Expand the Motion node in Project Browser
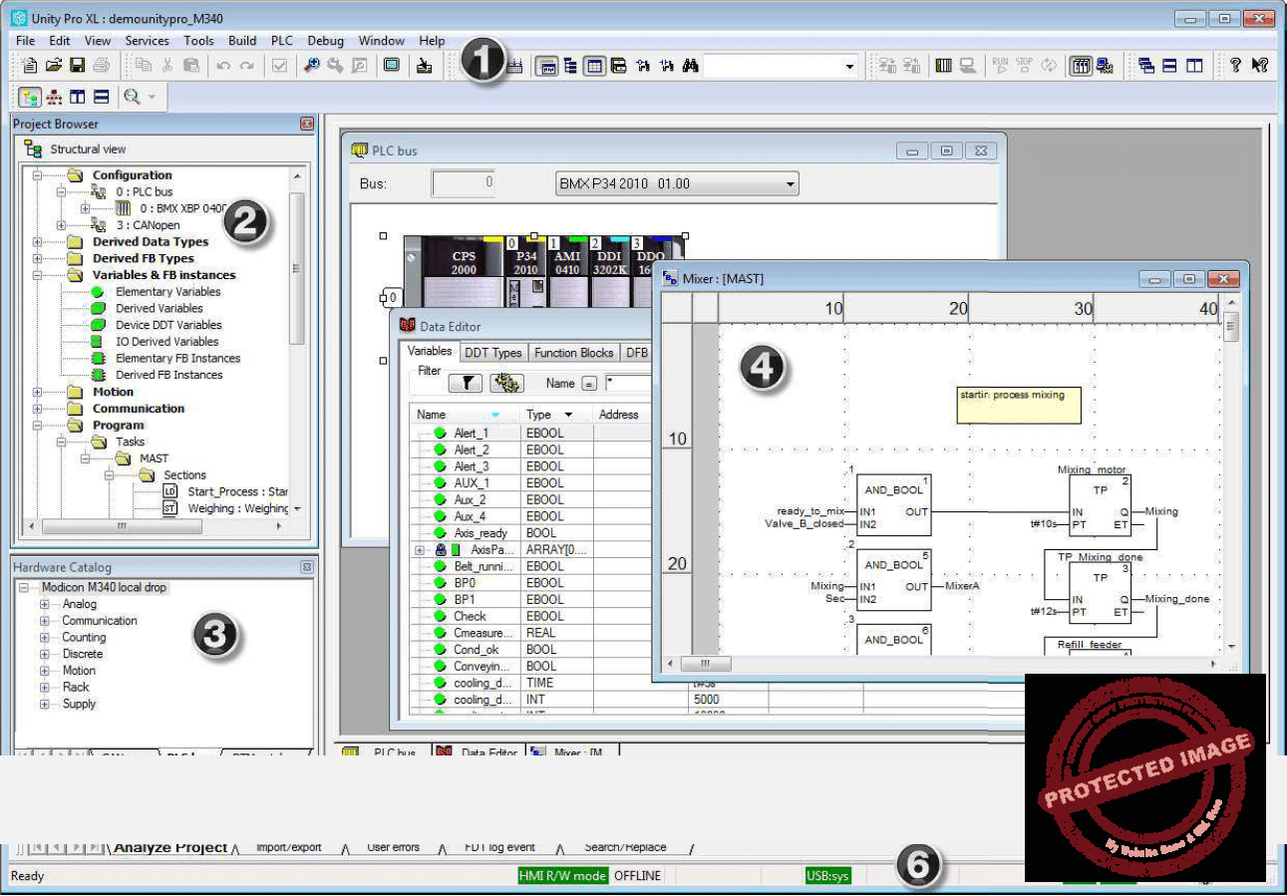 click(x=38, y=392)
